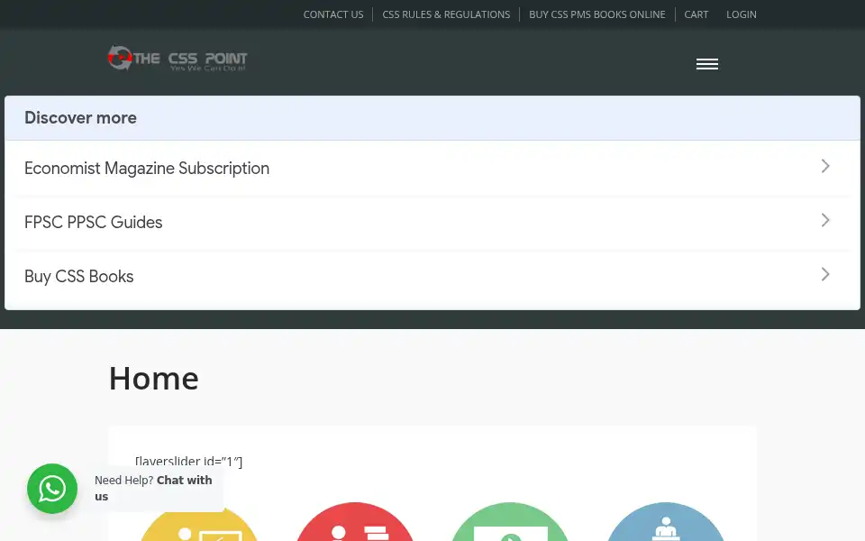Click the Buy CSS Books chevron arrow
This screenshot has height=541, width=865.
[x=825, y=274]
